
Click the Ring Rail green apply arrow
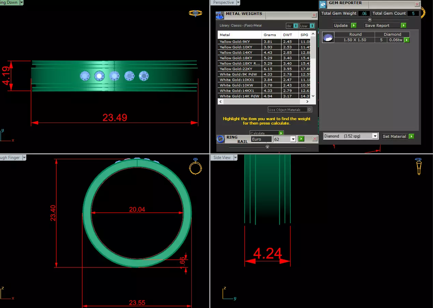pos(301,139)
